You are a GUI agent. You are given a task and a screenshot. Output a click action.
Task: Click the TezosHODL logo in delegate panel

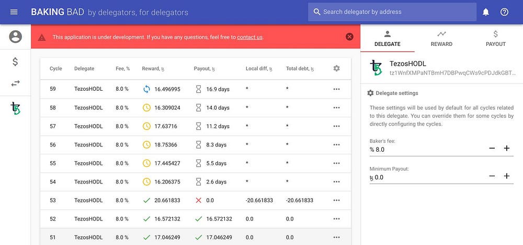click(x=377, y=67)
